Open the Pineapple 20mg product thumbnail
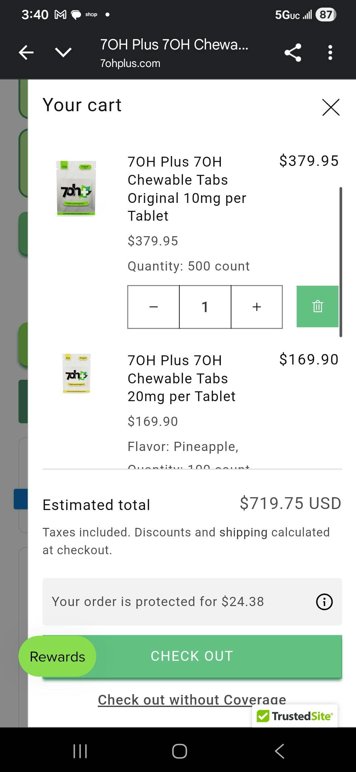356x772 pixels. [x=76, y=373]
